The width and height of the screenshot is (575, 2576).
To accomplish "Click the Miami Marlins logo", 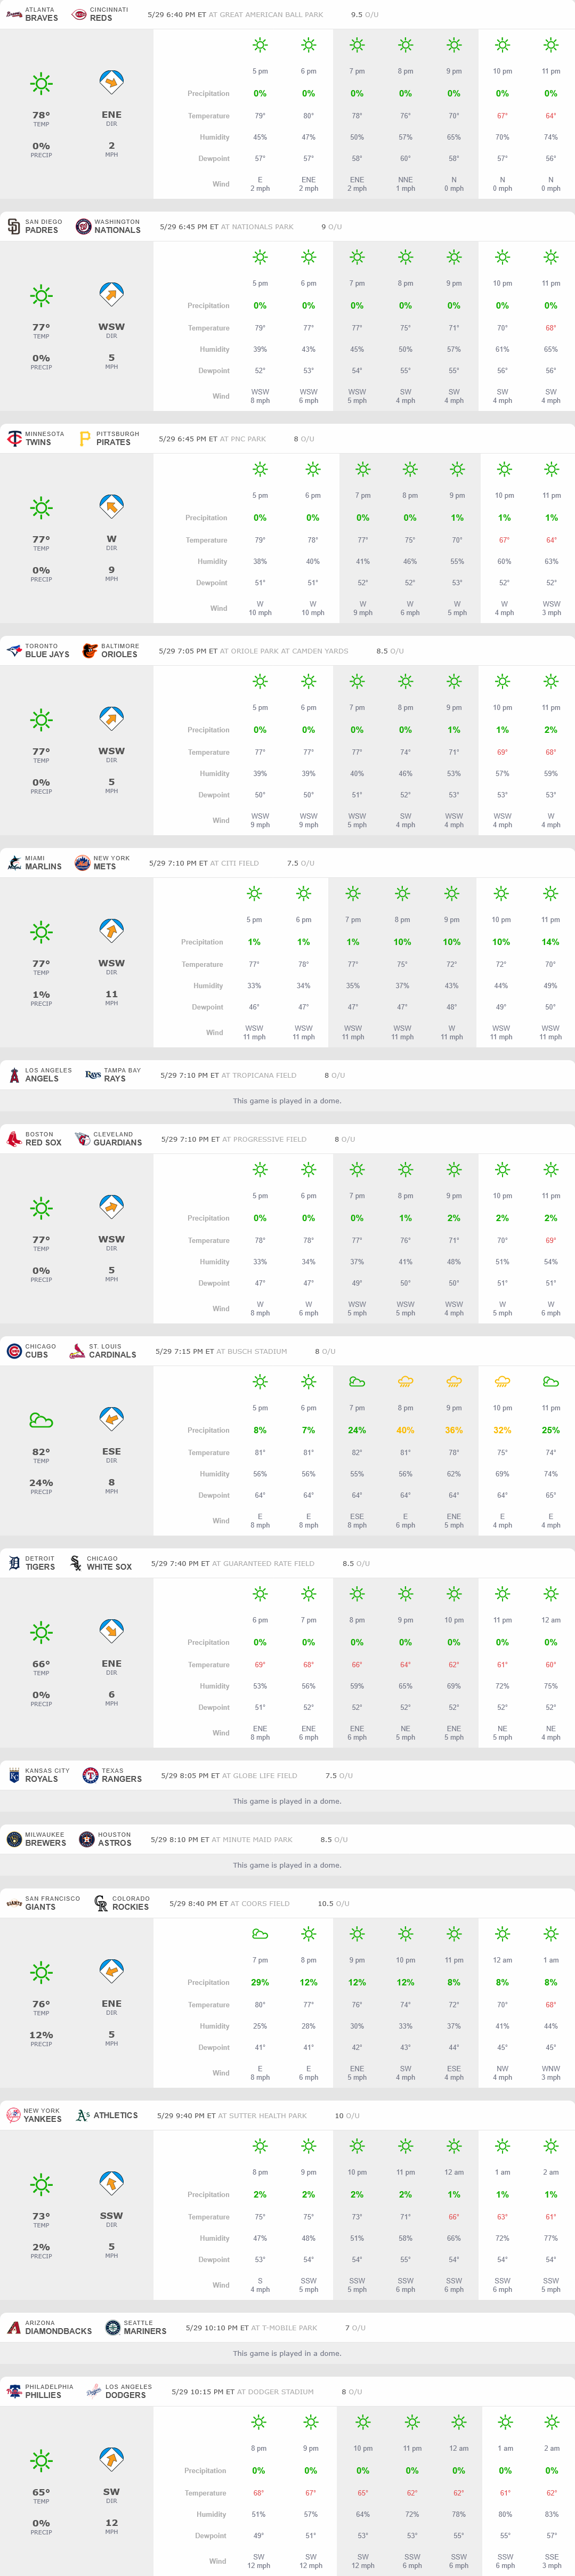I will [x=14, y=862].
